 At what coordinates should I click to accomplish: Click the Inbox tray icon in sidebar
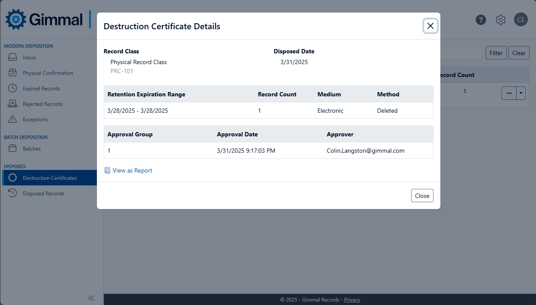pos(13,57)
